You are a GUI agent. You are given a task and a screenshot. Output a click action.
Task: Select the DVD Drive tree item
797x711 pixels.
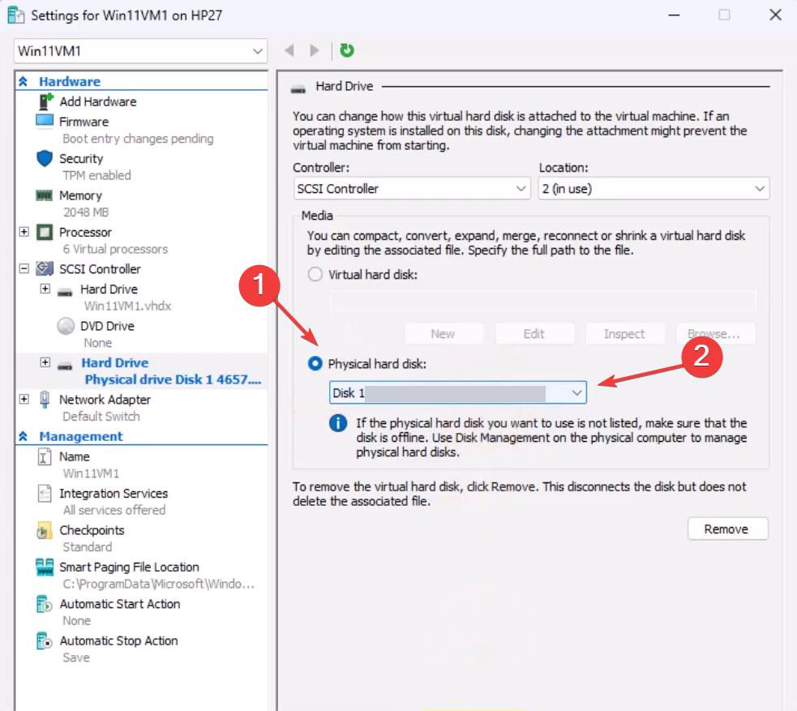point(107,326)
